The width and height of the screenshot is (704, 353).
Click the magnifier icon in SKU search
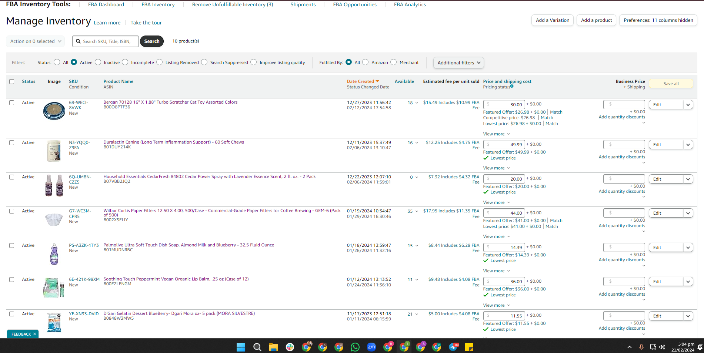point(78,41)
